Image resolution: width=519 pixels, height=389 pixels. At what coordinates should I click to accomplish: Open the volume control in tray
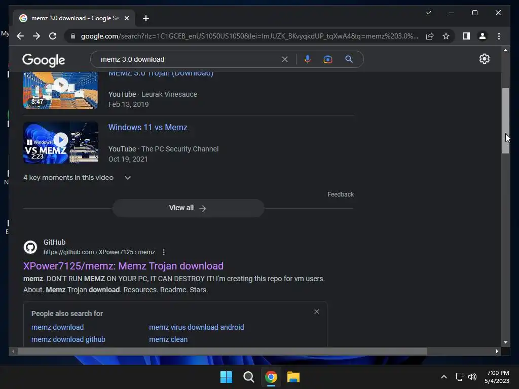472,377
